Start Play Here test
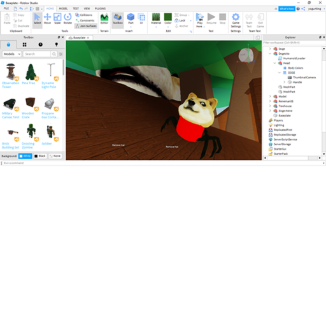This screenshot has height=326, width=326. coord(200,20)
